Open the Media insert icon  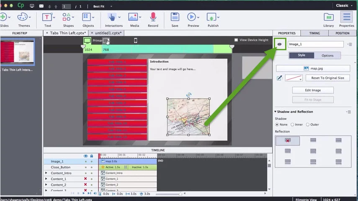click(x=134, y=17)
